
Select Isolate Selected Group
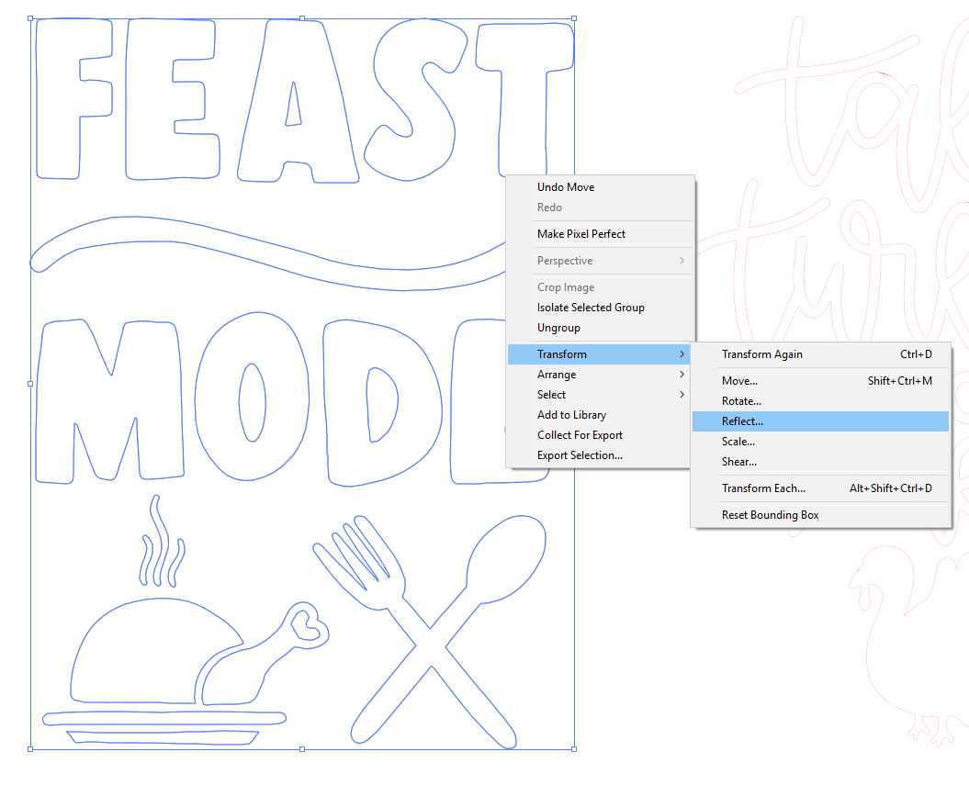(591, 308)
